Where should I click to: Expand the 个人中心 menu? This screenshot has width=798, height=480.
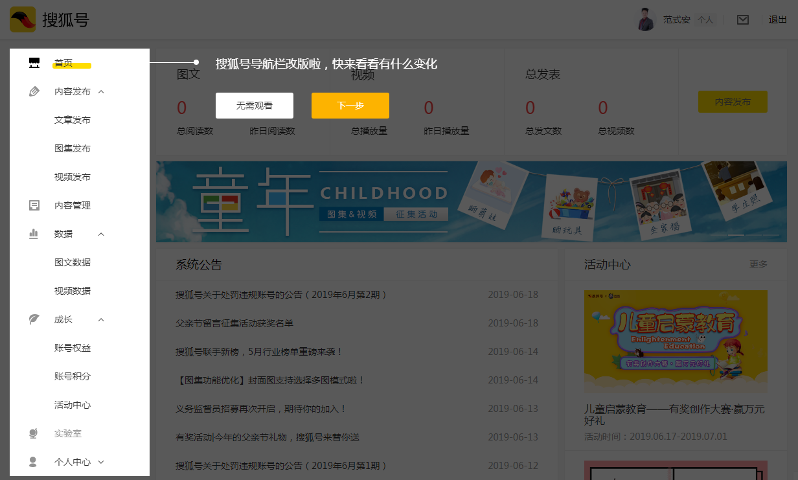point(101,461)
